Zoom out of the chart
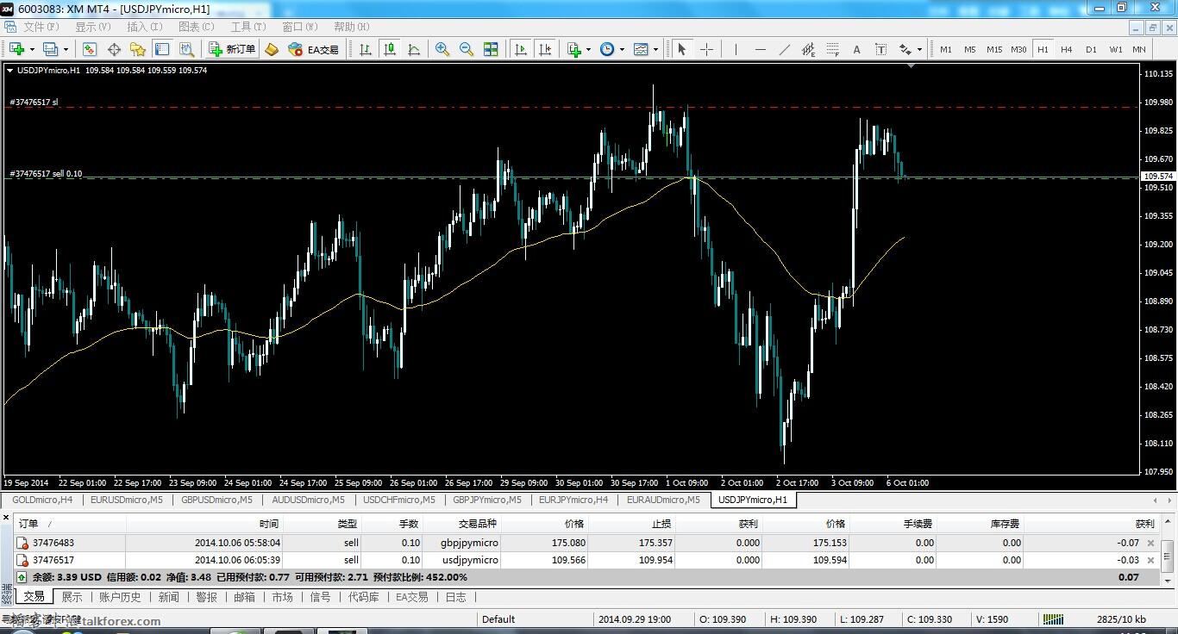The width and height of the screenshot is (1178, 634). (467, 49)
